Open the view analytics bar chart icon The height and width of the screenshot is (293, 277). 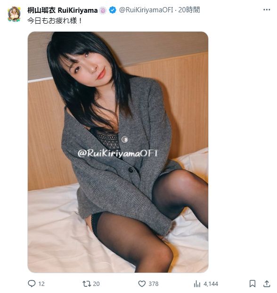[x=197, y=284]
